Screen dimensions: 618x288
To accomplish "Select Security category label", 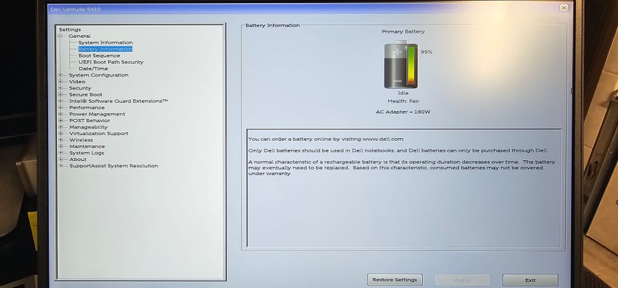I will click(x=80, y=88).
